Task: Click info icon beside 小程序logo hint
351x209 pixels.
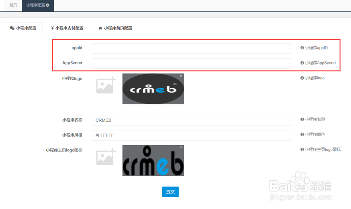Action: pos(302,78)
